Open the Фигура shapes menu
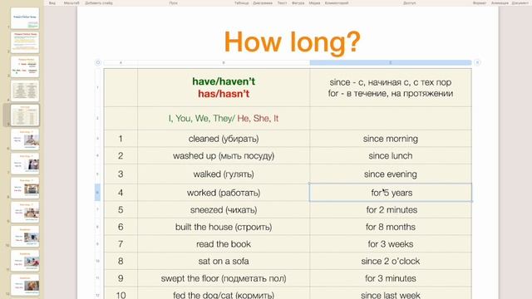The width and height of the screenshot is (532, 299). pos(298,2)
